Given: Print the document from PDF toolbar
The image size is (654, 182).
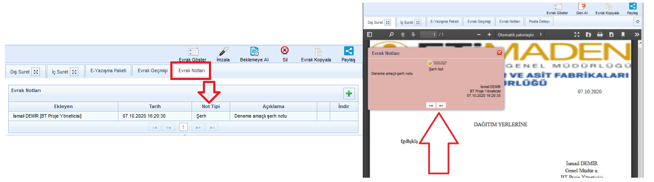Looking at the screenshot, I should point(600,35).
